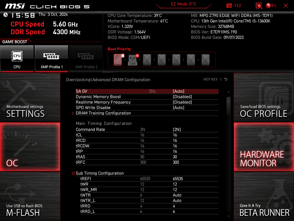
Task: Click the scrollbar down arrow
Action: tap(228, 216)
